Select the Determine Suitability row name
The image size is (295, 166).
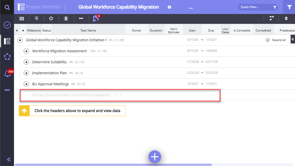pos(49,62)
